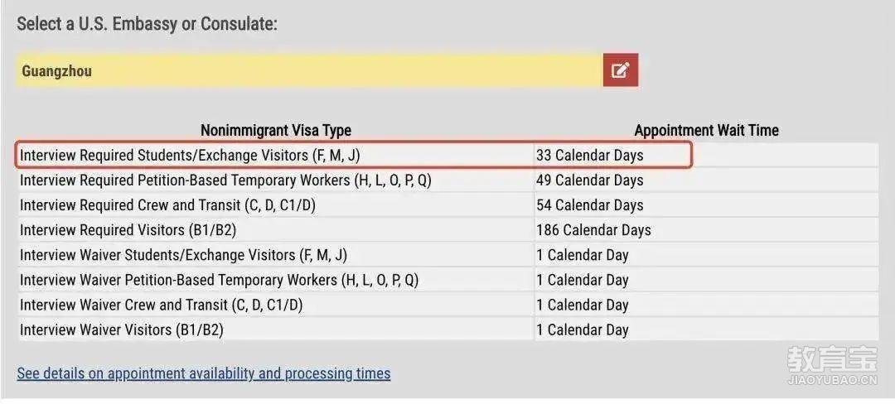Click Interview Required Visitors (B1/B2) row
Image resolution: width=895 pixels, height=404 pixels.
coord(448,230)
